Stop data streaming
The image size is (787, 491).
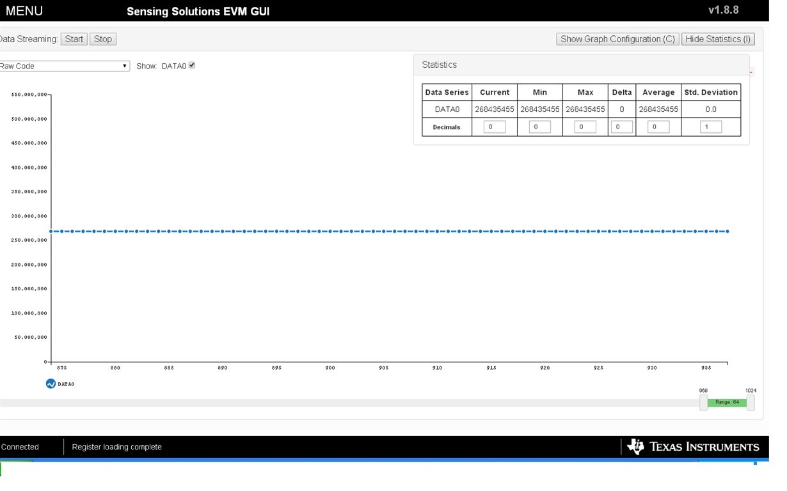103,39
